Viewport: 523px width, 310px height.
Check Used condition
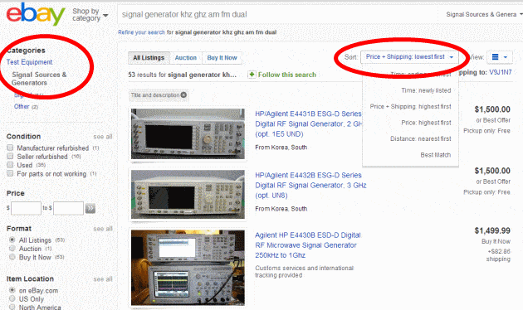pyautogui.click(x=10, y=165)
